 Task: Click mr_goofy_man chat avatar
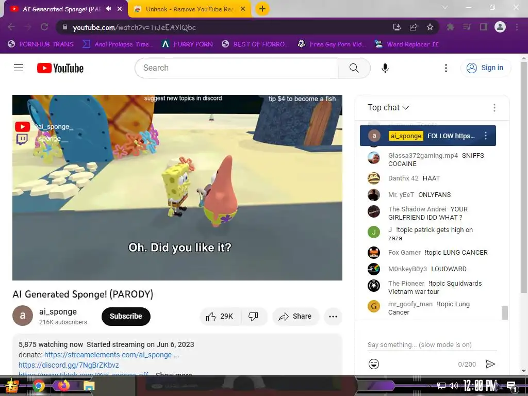[x=373, y=306]
